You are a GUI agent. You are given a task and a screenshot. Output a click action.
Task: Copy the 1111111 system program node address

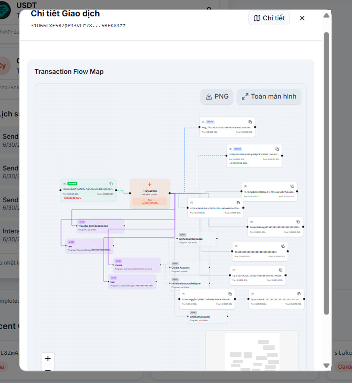[x=283, y=246]
